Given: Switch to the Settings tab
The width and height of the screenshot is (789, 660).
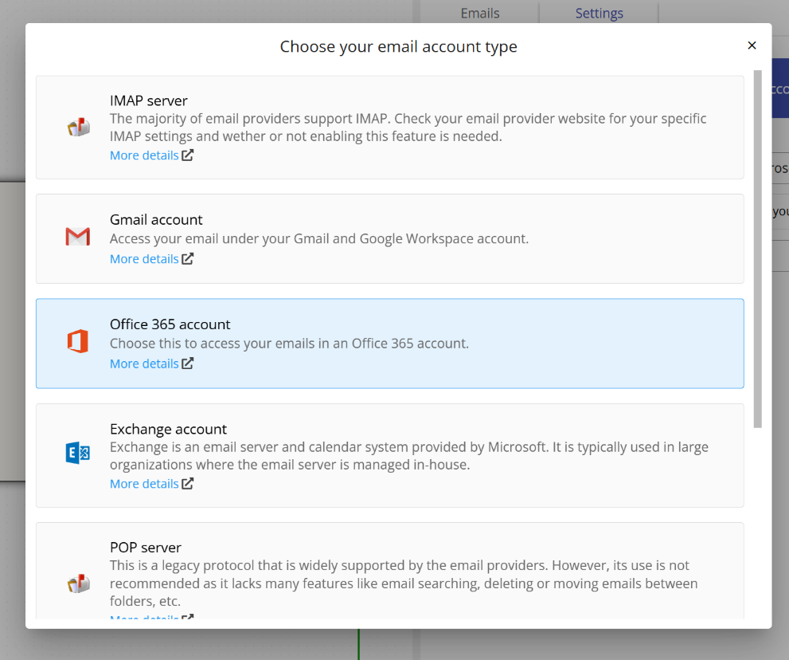Looking at the screenshot, I should coord(598,13).
